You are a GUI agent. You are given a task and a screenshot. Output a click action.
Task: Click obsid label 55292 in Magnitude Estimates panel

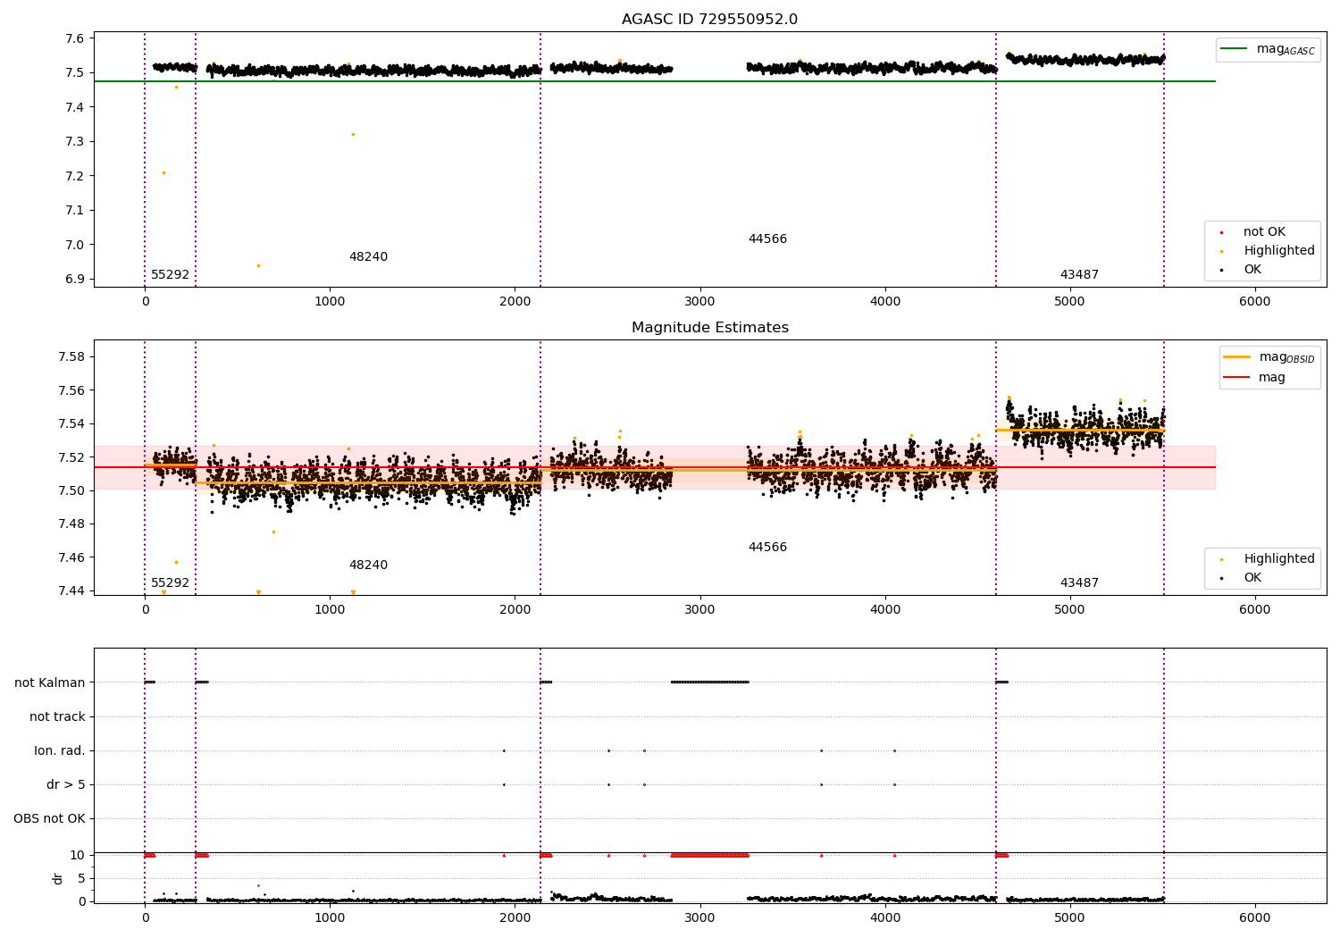pos(170,583)
